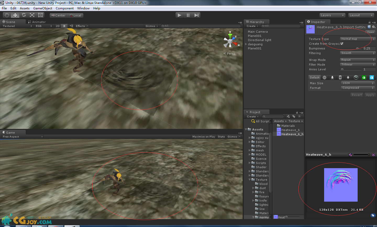377x227 pixels.
Task: Click Open button in Inspector
Action: point(370,32)
